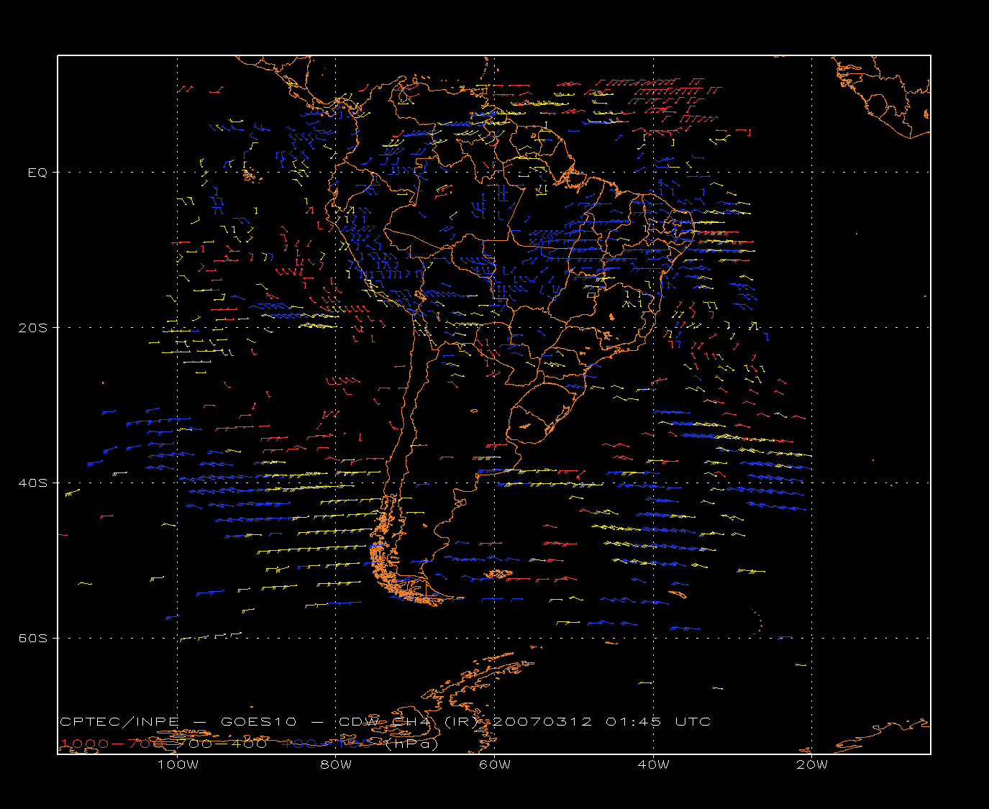Click the 40S latitude label
The width and height of the screenshot is (989, 809).
32,483
